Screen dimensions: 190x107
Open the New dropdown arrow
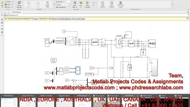(2, 7)
